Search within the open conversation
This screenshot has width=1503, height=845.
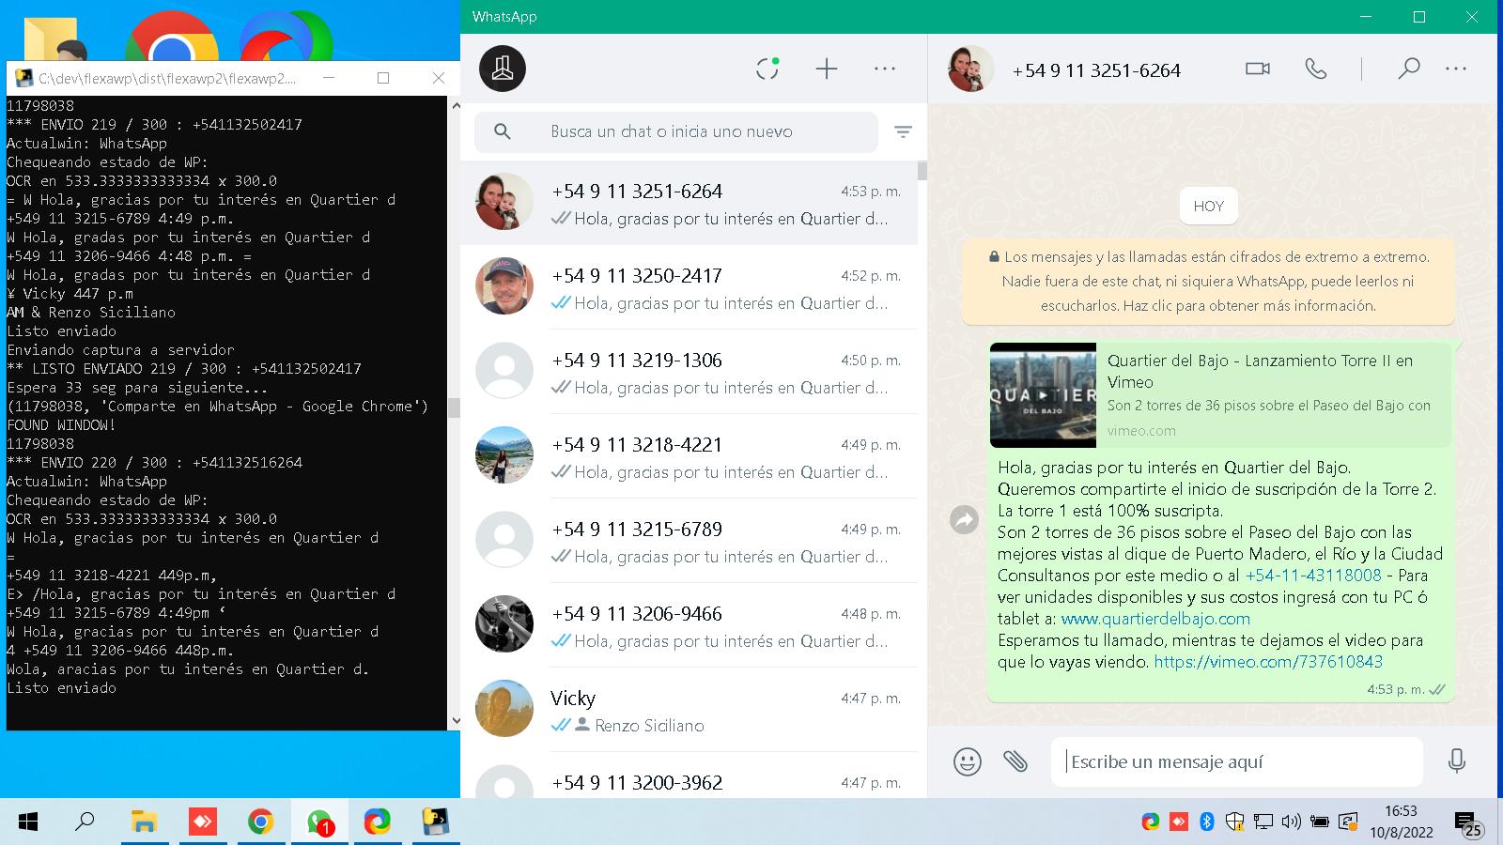click(1408, 69)
